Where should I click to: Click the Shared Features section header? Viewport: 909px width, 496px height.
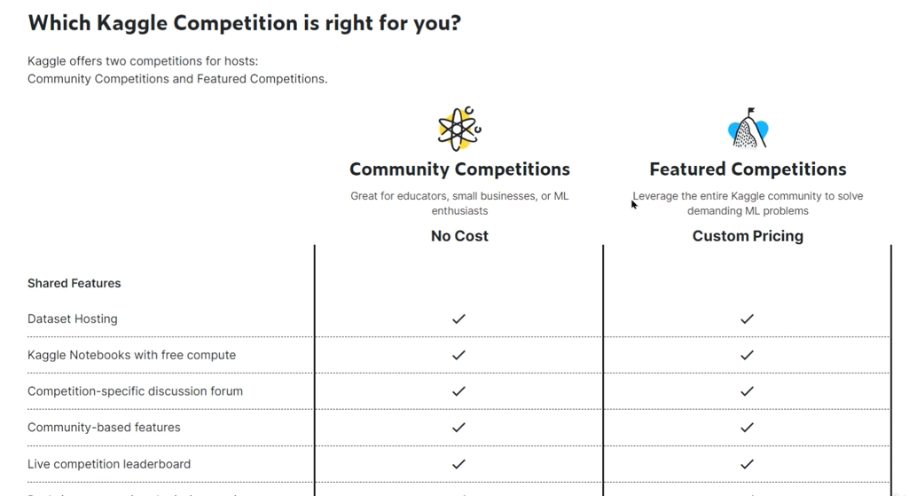(74, 284)
